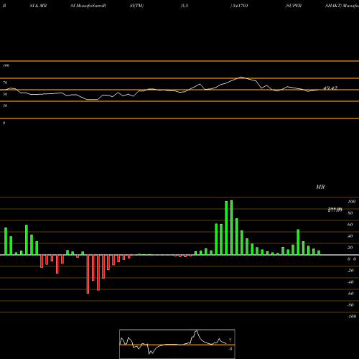Click the RSI value label 49.42
This screenshot has height=359, width=359.
[330, 88]
